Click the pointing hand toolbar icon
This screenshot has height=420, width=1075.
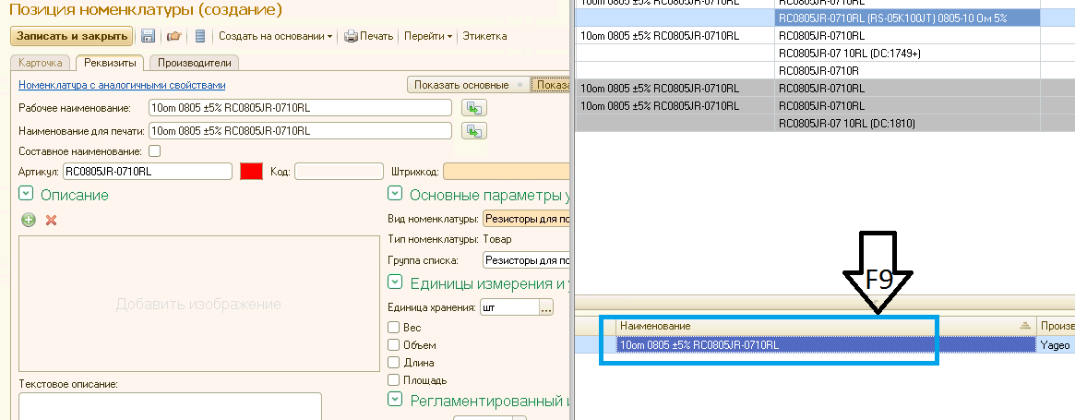pos(173,36)
